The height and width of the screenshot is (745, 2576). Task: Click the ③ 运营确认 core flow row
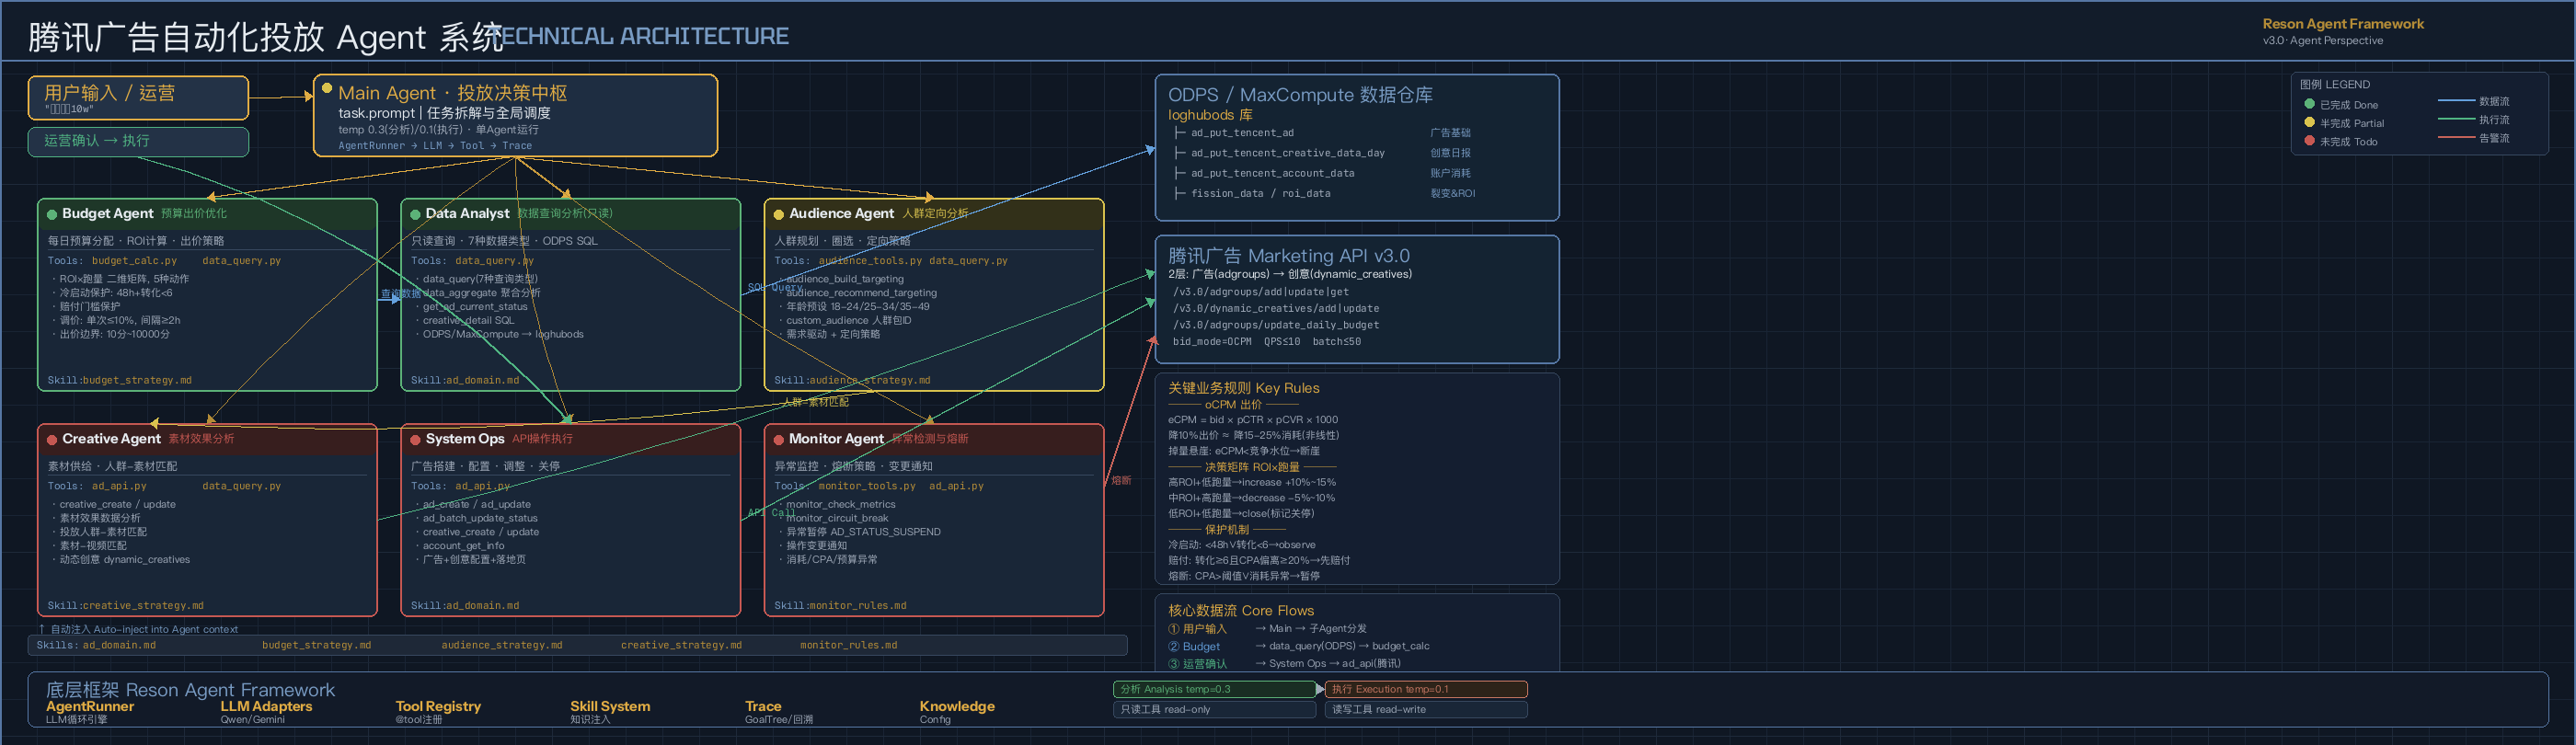click(1284, 664)
